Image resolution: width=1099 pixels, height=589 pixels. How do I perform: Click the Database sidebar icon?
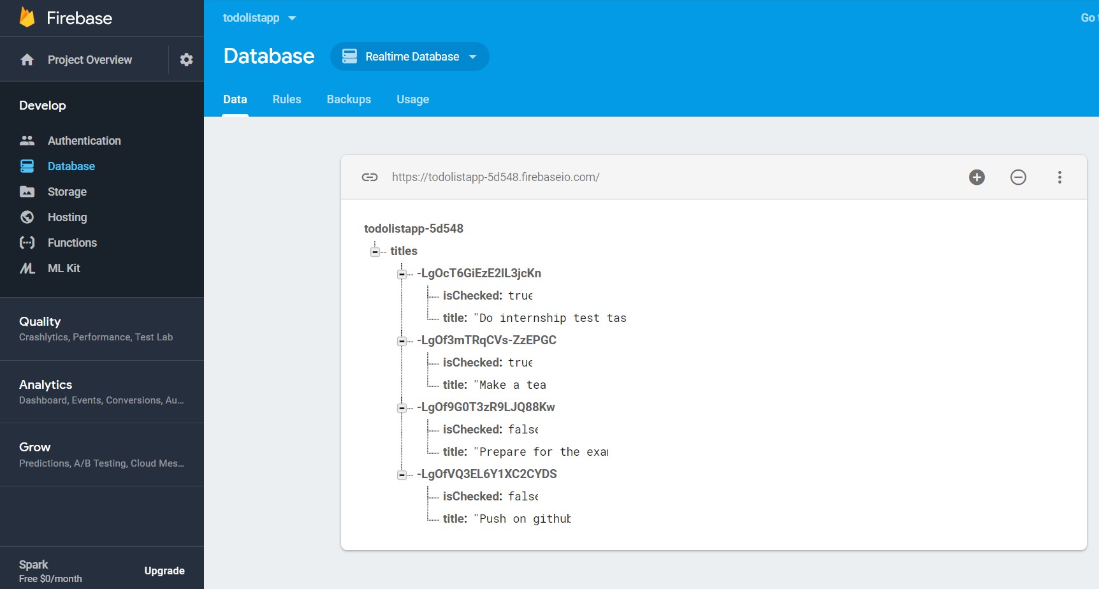point(27,166)
